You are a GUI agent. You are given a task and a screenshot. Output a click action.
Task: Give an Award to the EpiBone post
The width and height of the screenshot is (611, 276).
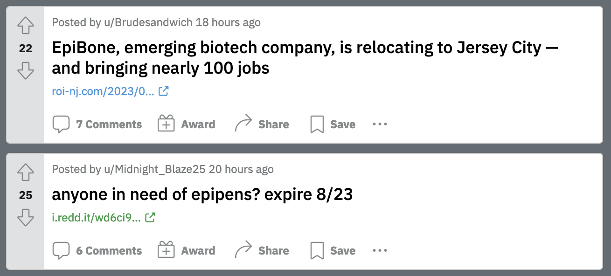coord(187,124)
